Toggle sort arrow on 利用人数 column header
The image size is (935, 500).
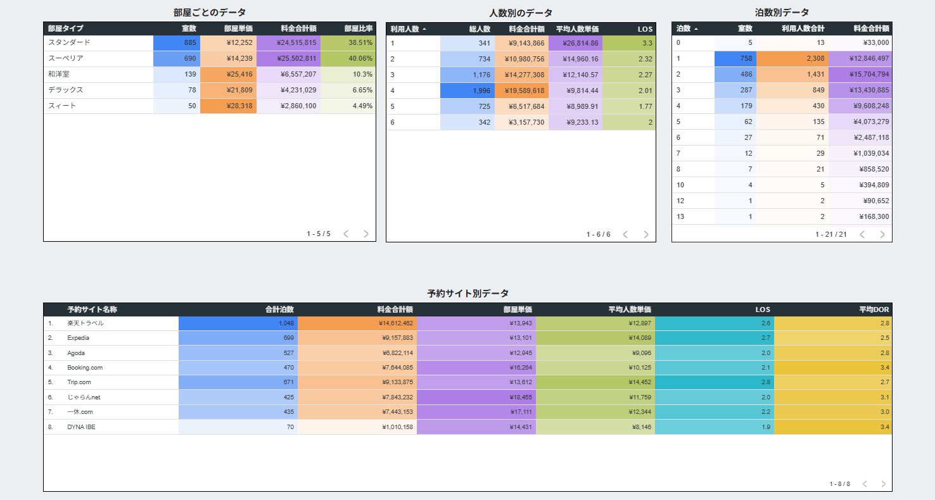click(x=424, y=29)
